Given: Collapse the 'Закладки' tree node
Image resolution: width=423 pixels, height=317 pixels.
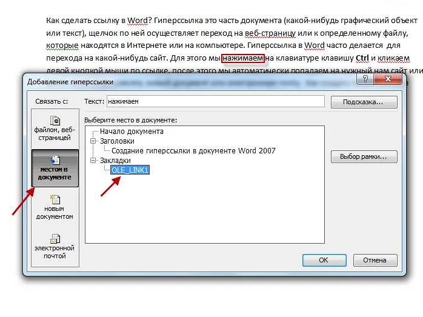Looking at the screenshot, I should pos(93,161).
